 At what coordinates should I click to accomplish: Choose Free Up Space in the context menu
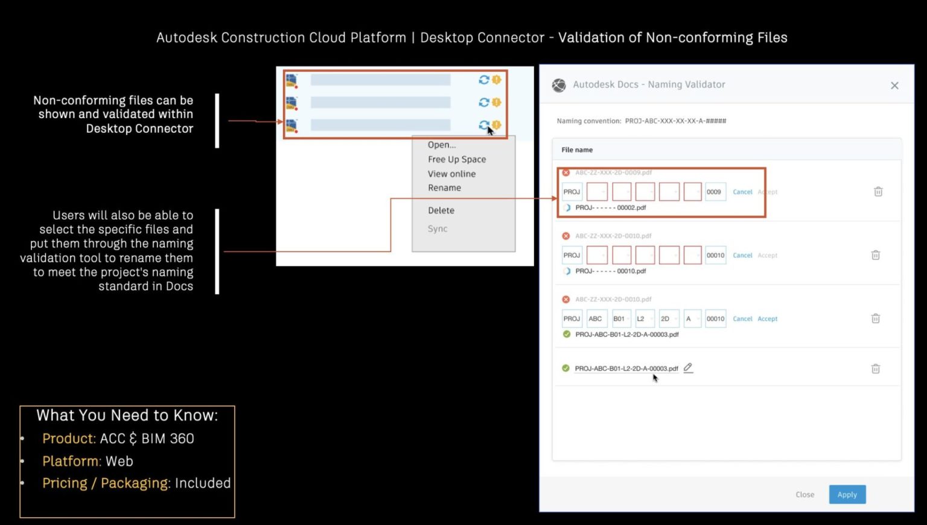pyautogui.click(x=457, y=159)
